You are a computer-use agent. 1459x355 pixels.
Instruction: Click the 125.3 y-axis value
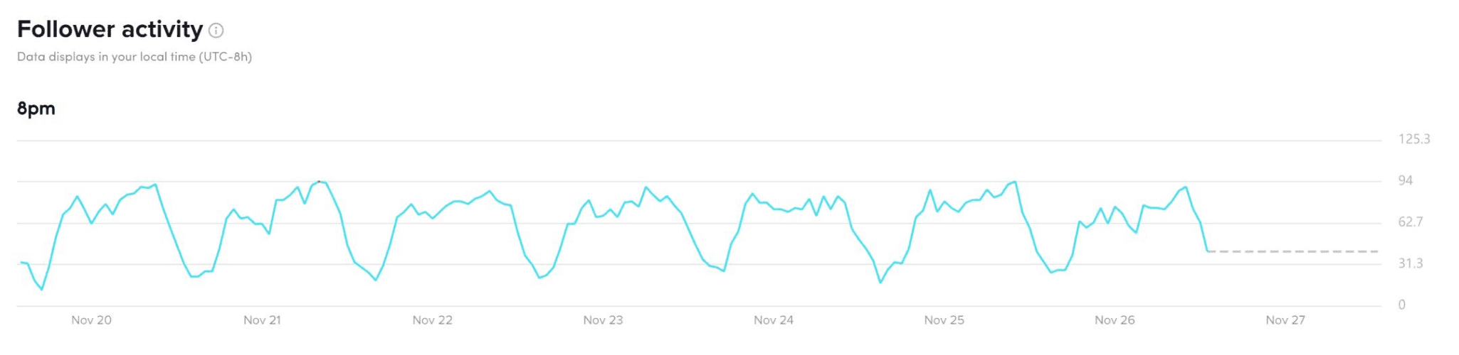click(x=1414, y=139)
